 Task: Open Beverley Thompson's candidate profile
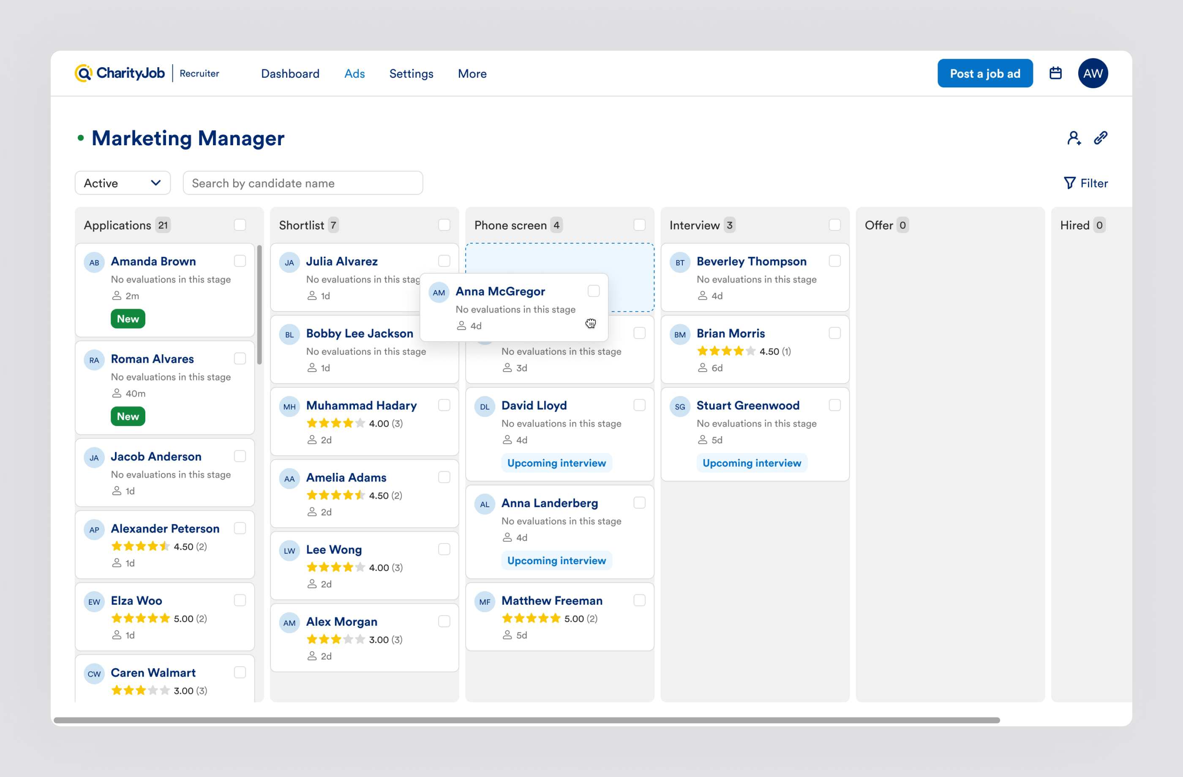click(752, 261)
